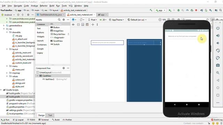Open the Android project view dropdown
The height and width of the screenshot is (125, 223).
pos(8,15)
